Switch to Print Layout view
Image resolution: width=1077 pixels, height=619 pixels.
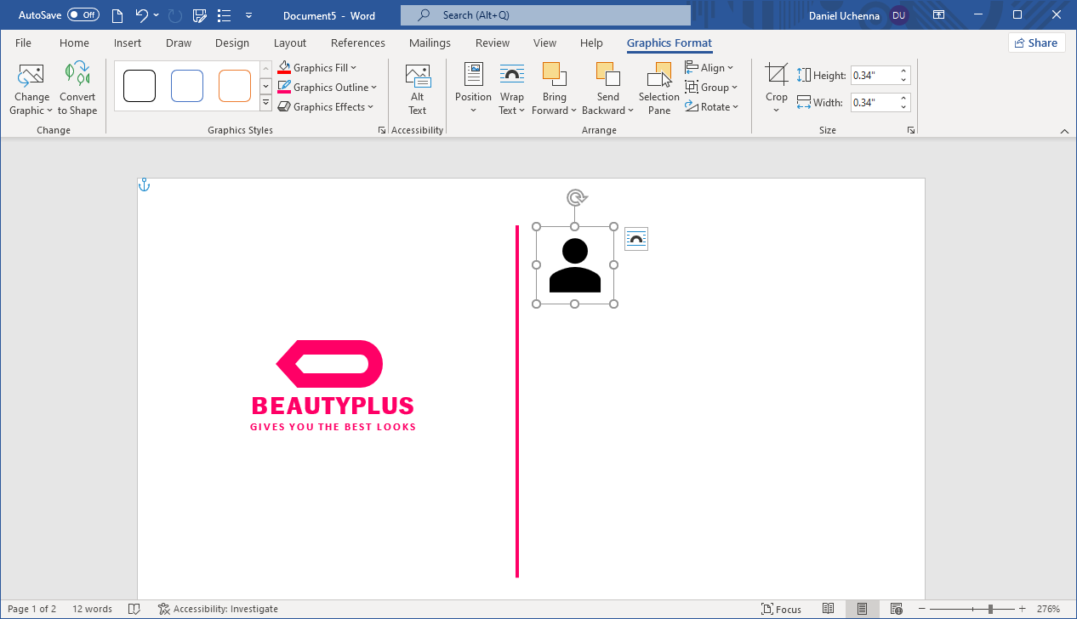click(862, 609)
